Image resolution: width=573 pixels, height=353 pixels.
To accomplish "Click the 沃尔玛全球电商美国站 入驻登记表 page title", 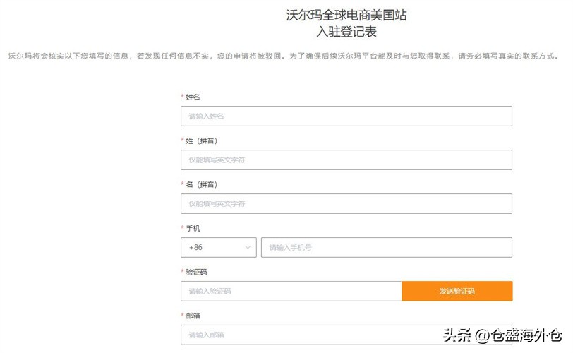I will (346, 23).
